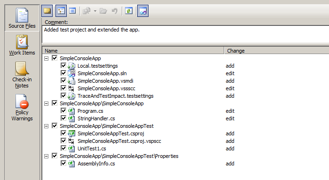Open the Check-in Notes channel
The height and width of the screenshot is (180, 329).
click(x=22, y=75)
